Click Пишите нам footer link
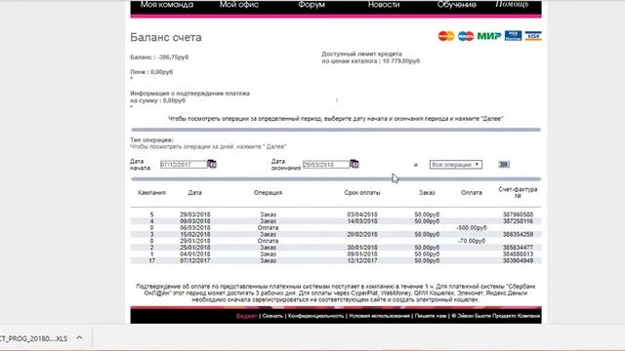The width and height of the screenshot is (625, 351). coord(431,316)
